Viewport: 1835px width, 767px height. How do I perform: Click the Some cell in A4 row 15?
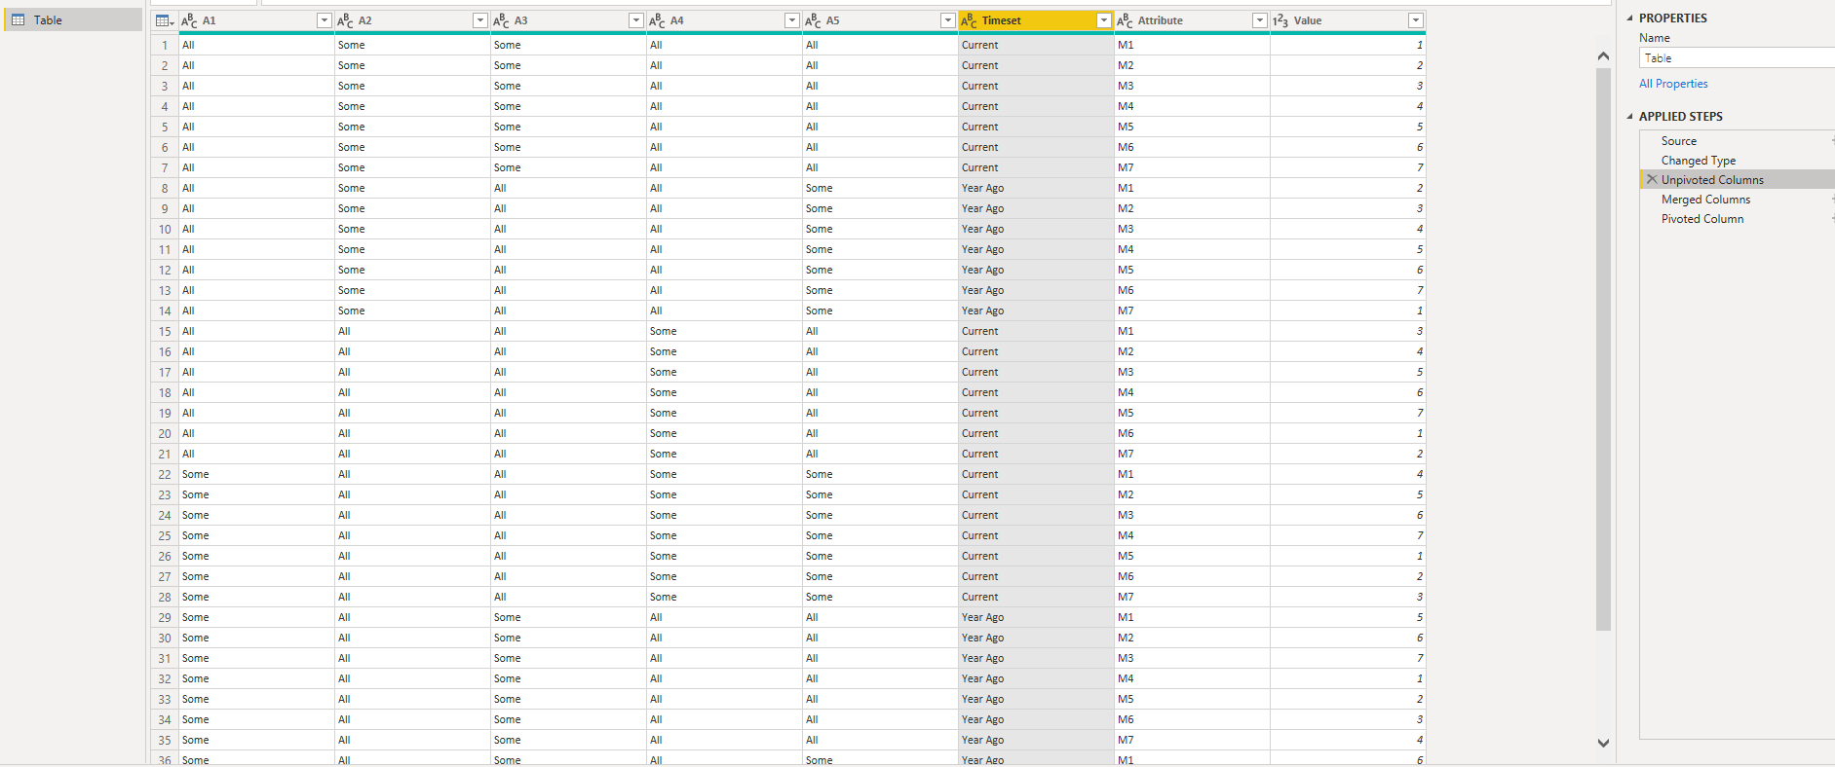pos(724,331)
